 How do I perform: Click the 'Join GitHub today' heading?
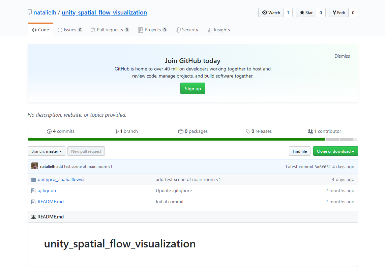[x=193, y=61]
